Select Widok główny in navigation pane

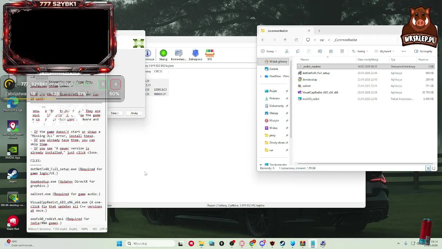coord(274,62)
